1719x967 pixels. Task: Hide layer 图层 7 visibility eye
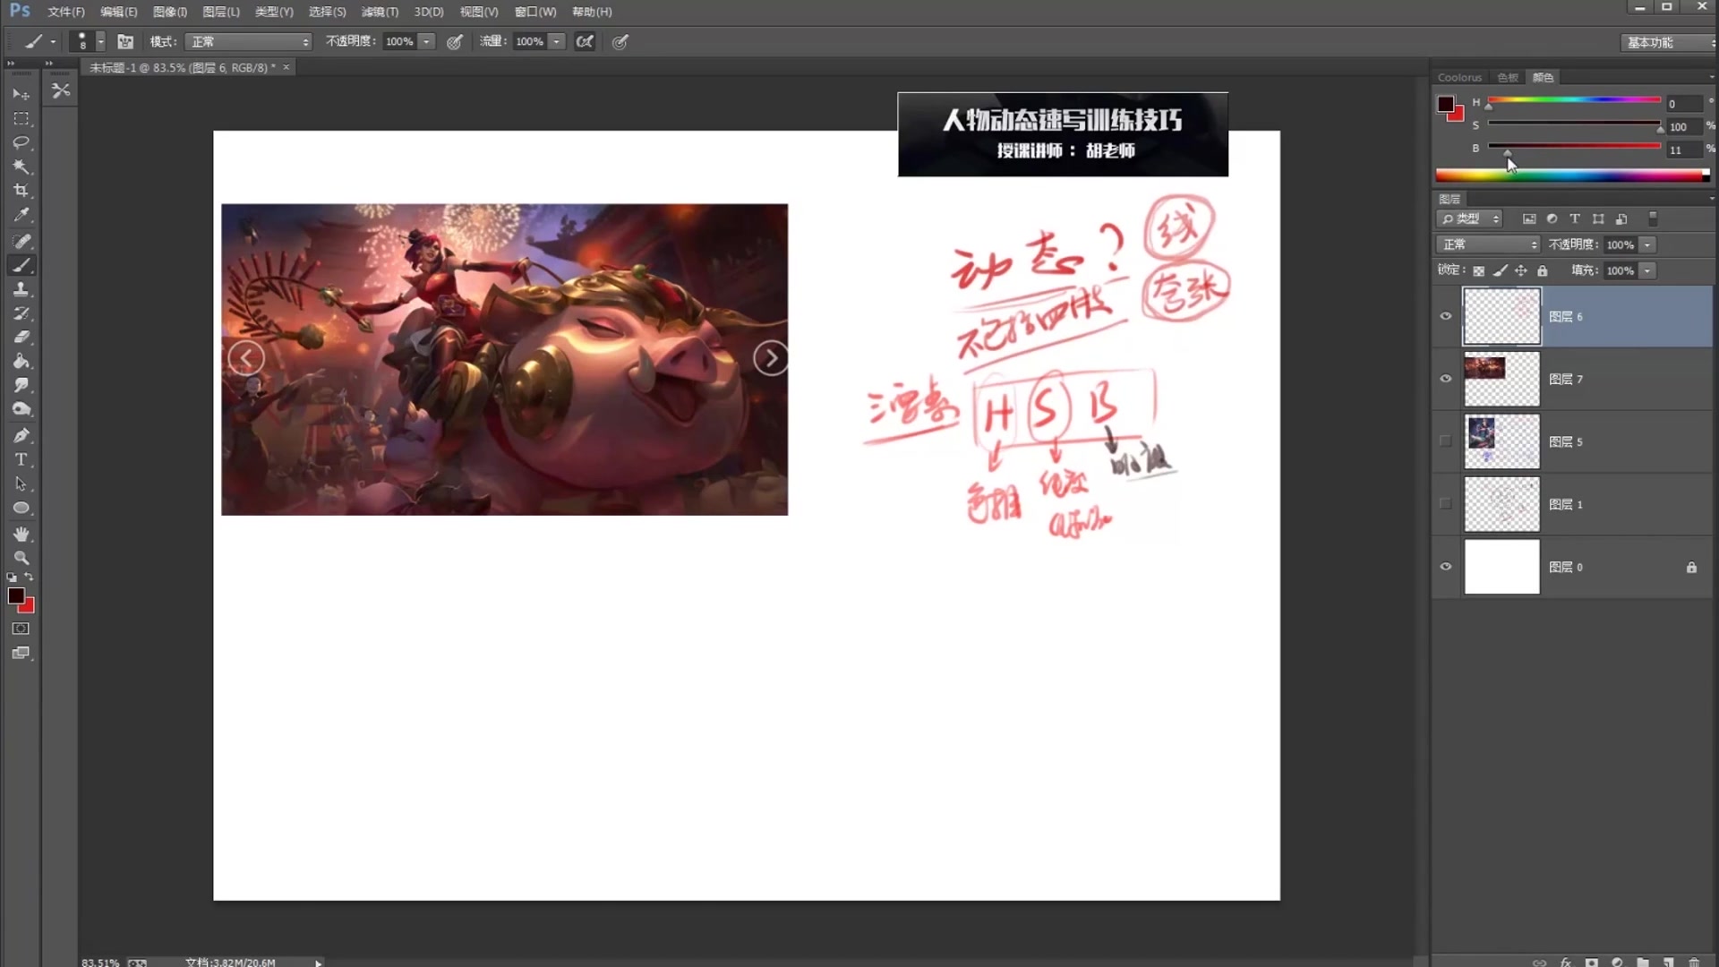pos(1445,379)
